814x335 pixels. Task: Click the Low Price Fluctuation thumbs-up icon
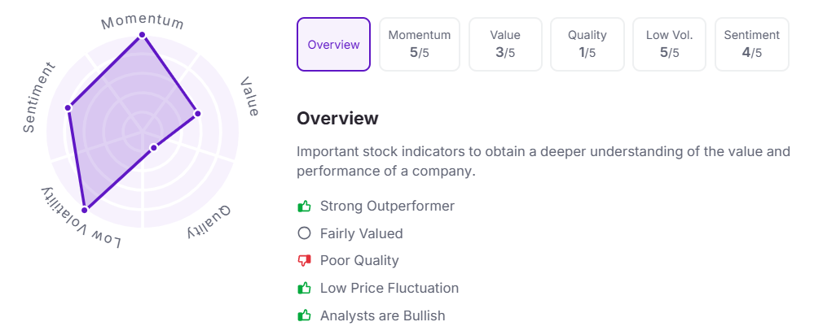coord(304,288)
